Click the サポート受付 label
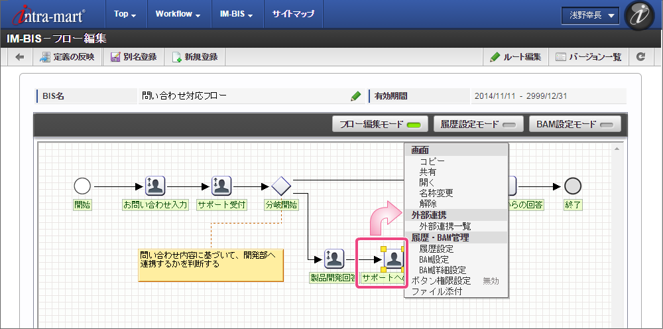 click(x=221, y=205)
